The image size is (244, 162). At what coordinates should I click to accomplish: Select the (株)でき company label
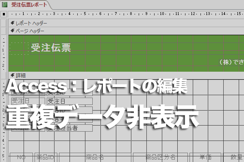coord(231,62)
